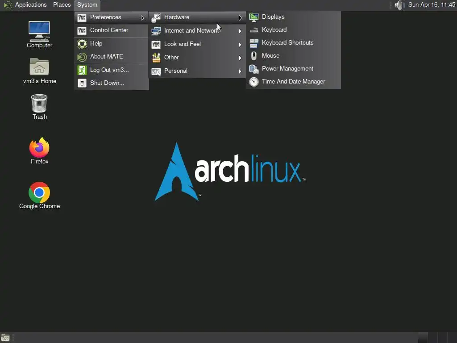
Task: Open the Applications menu
Action: pos(31,5)
